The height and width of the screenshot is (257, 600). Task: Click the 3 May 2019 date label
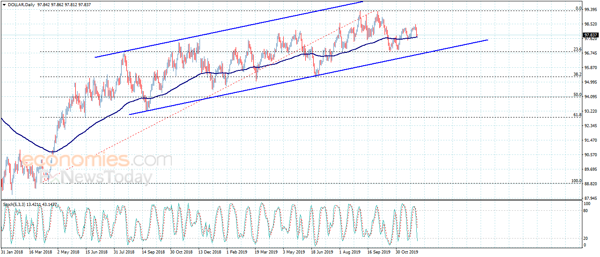tap(294, 253)
